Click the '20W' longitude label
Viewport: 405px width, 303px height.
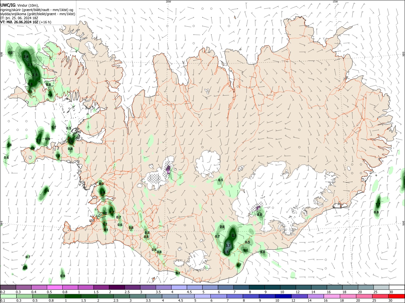[x=168, y=2]
